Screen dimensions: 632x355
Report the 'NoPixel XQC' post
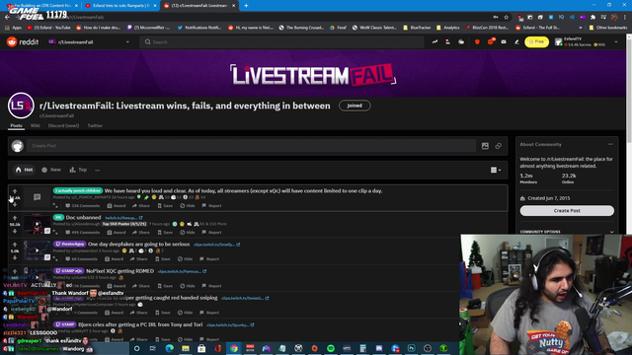click(211, 286)
